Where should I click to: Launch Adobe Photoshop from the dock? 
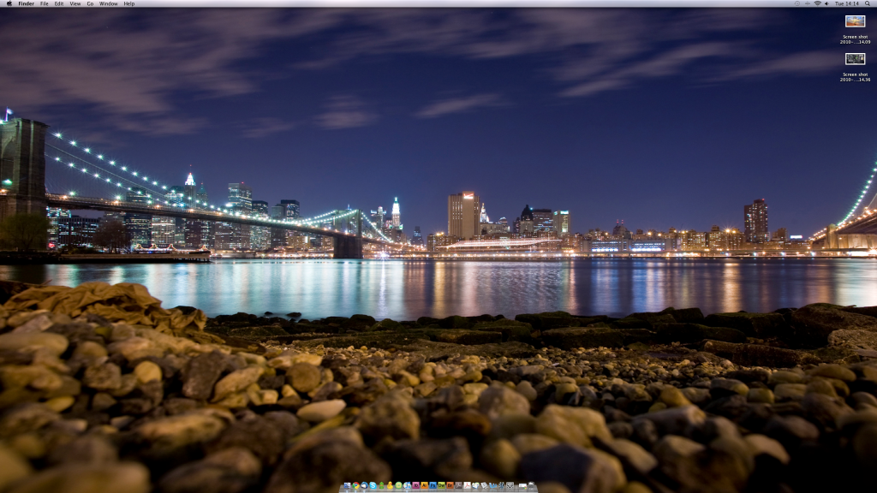pyautogui.click(x=433, y=485)
